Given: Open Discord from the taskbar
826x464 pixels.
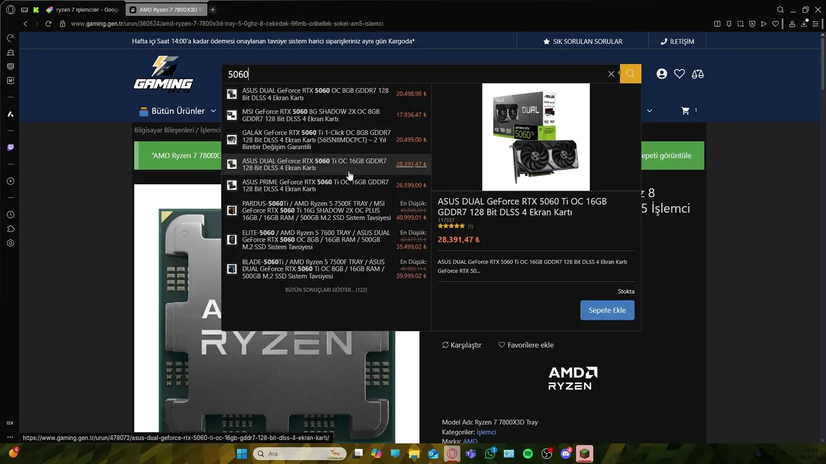Looking at the screenshot, I should tap(565, 454).
